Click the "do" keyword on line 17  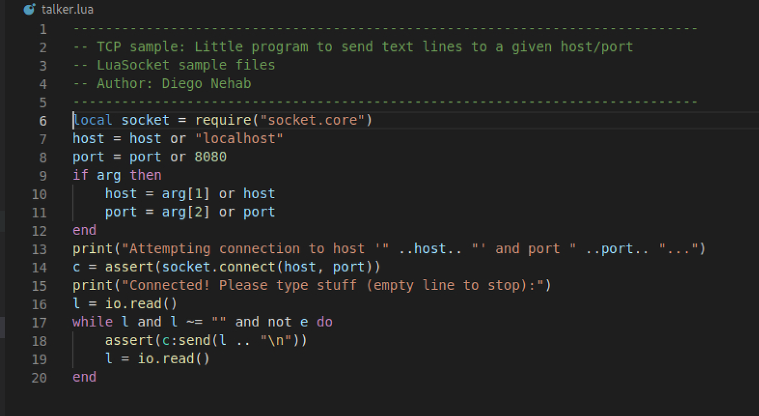(x=324, y=322)
